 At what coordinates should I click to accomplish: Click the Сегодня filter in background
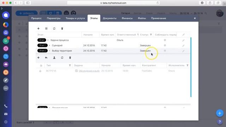pos(126,13)
